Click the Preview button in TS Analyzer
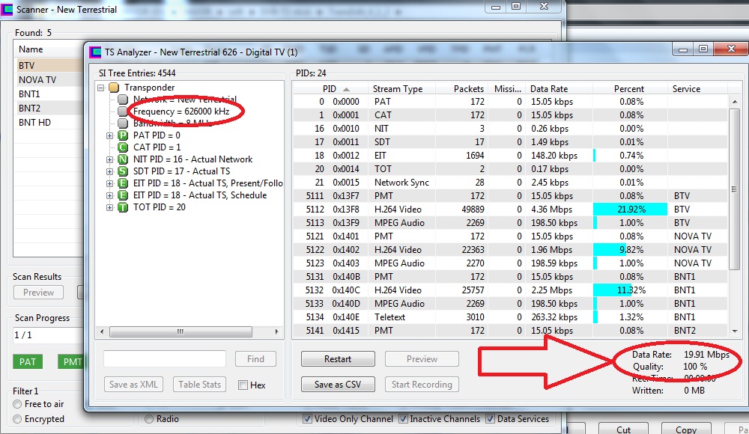749x434 pixels. pos(422,359)
